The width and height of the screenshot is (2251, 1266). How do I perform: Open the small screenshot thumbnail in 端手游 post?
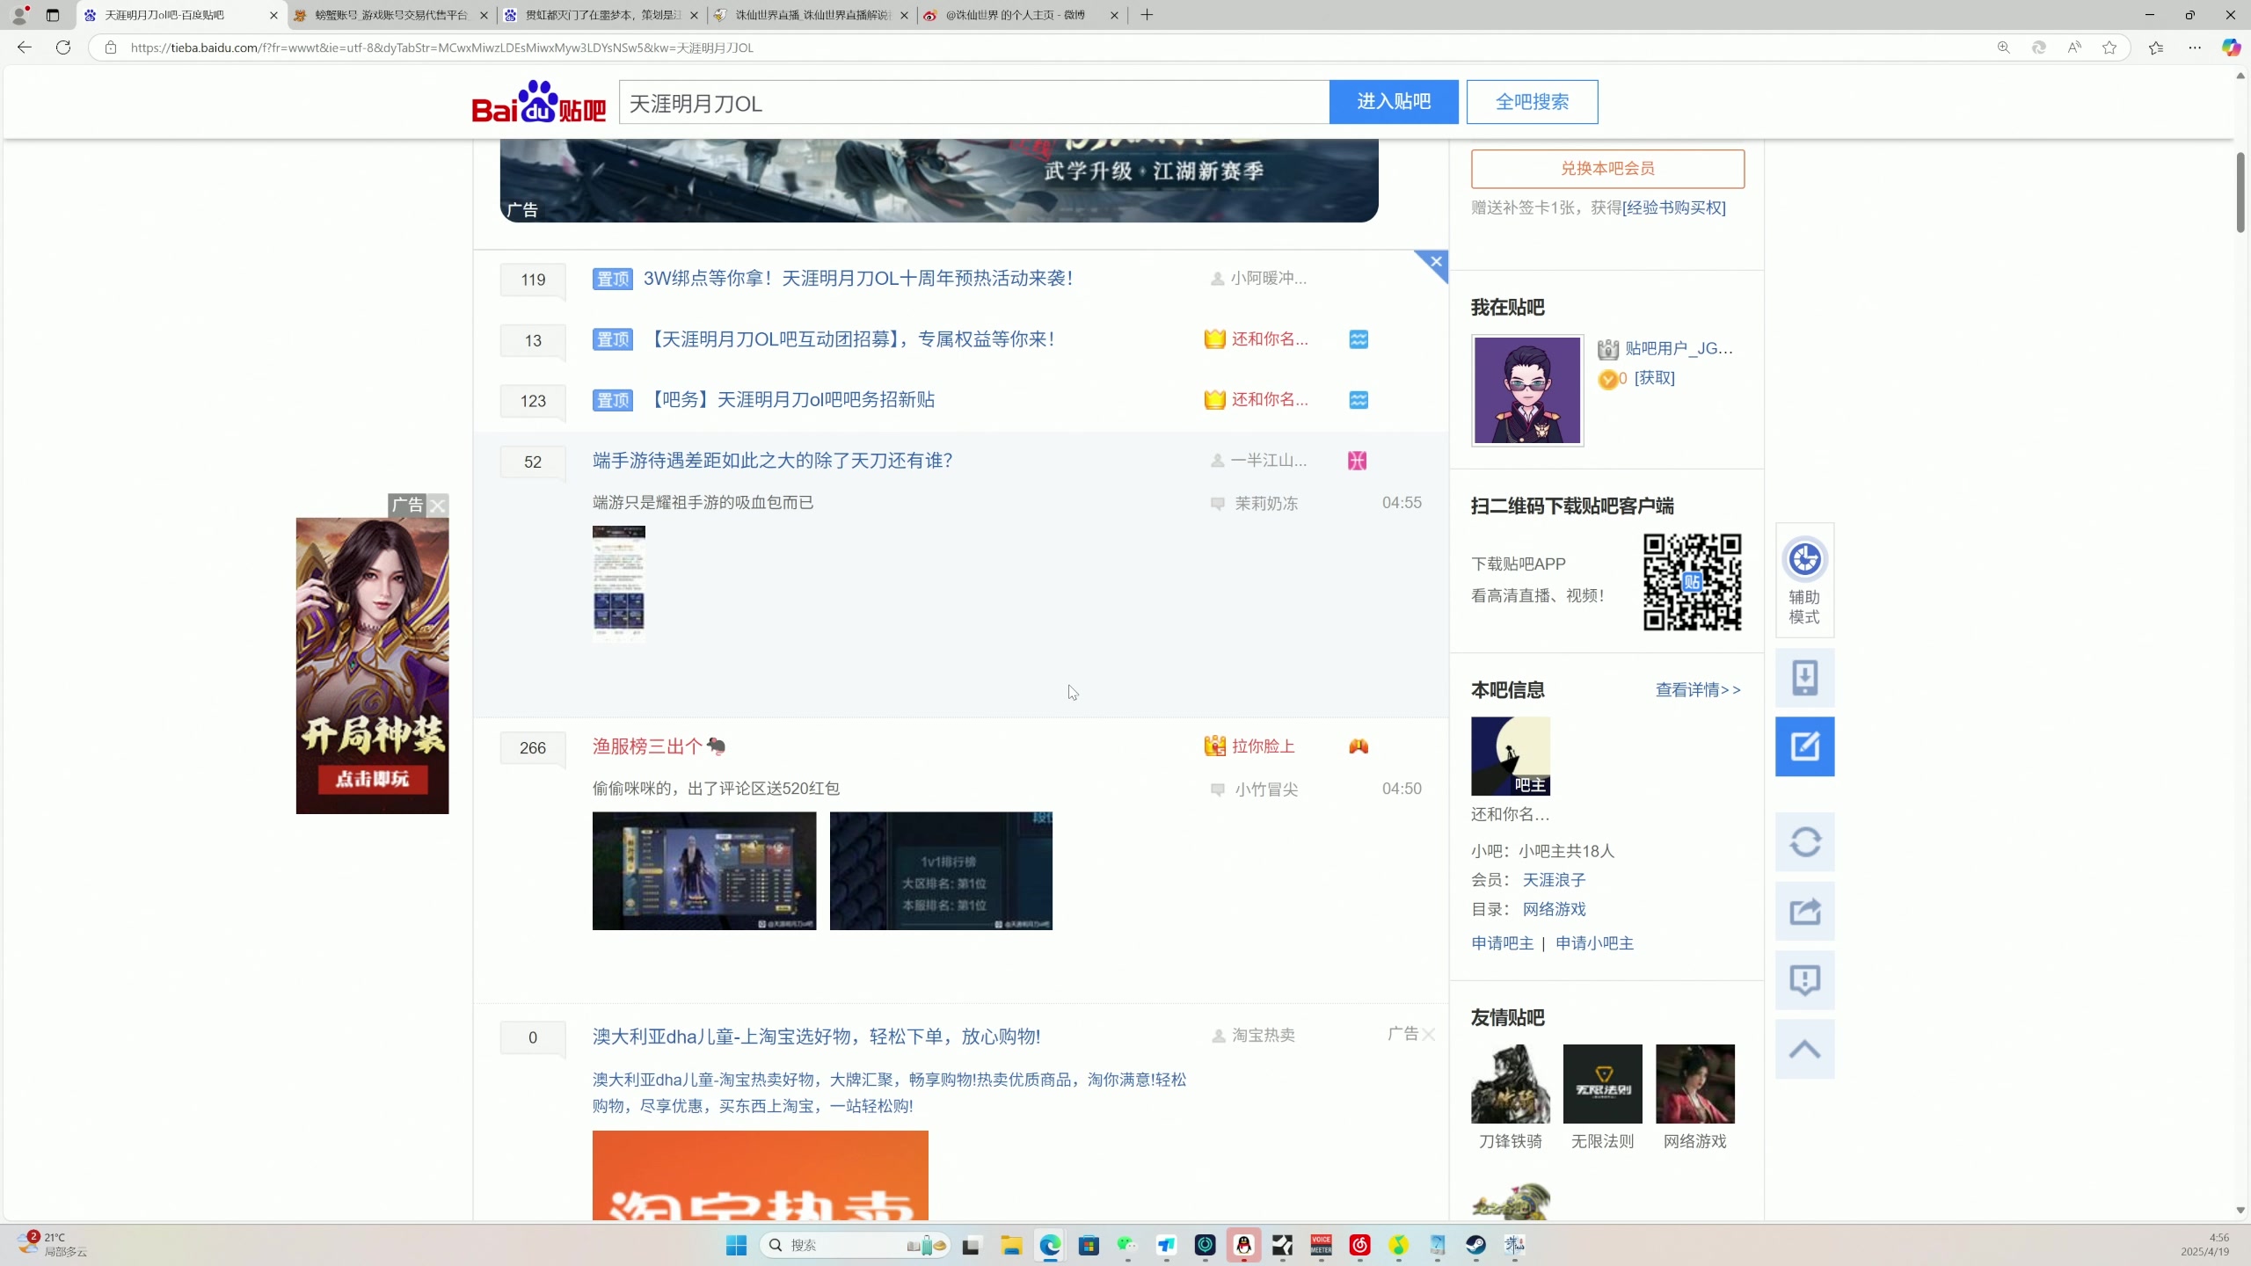coord(618,582)
